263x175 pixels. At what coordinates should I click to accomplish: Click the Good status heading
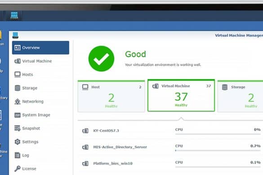[135, 54]
